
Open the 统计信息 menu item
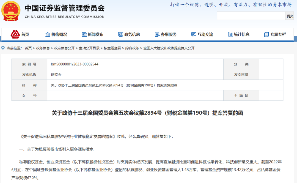[x=241, y=34]
